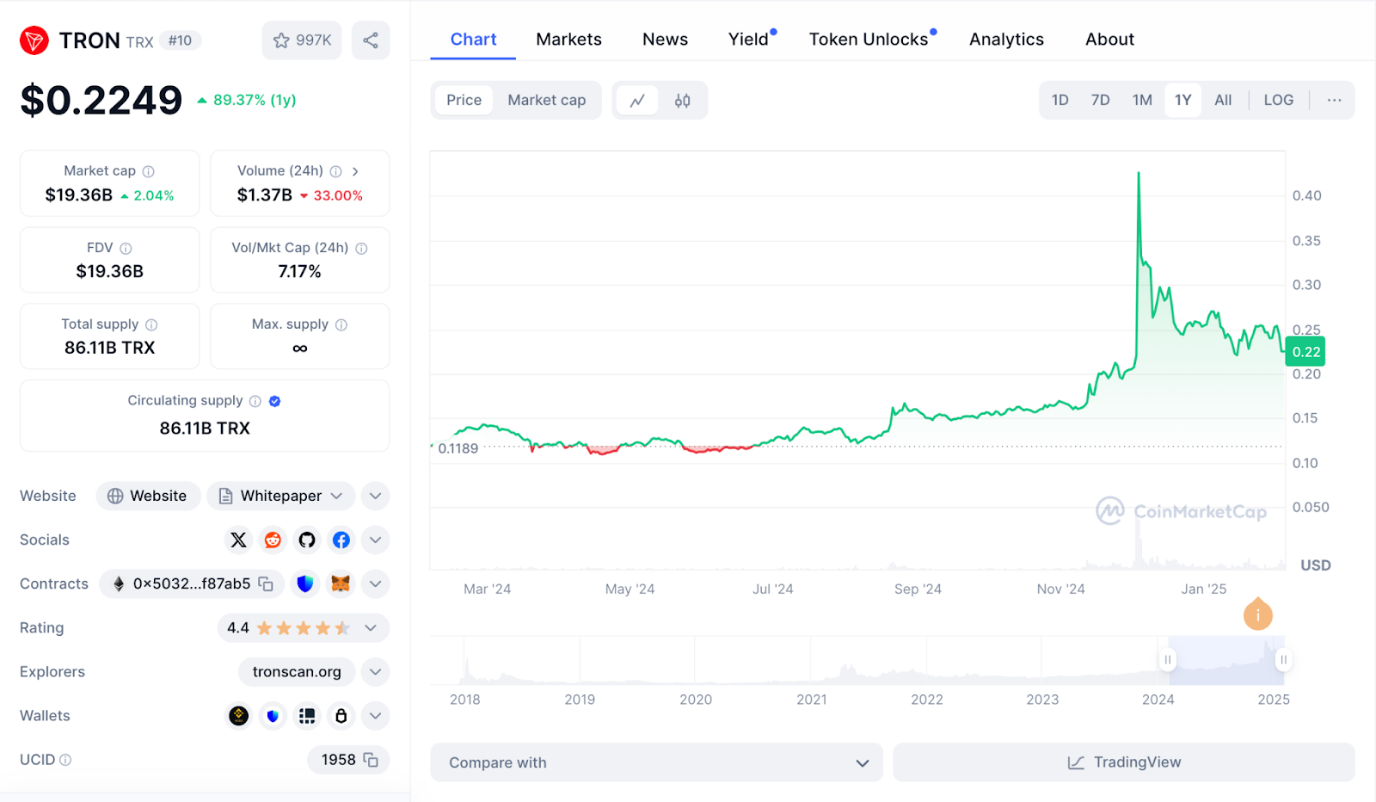The width and height of the screenshot is (1376, 802).
Task: Open the News tab
Action: (665, 40)
